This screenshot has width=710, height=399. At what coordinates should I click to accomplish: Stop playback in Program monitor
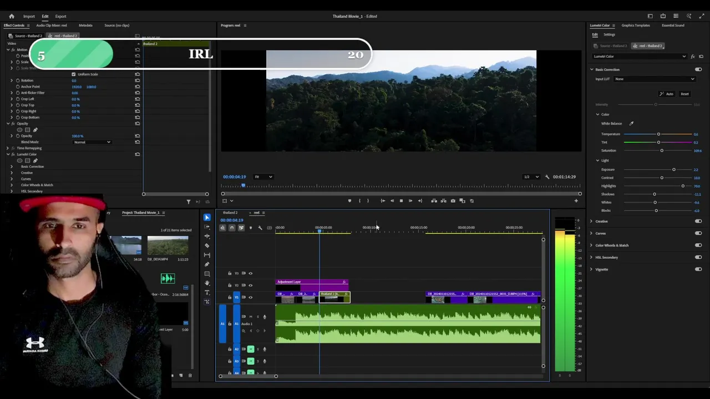401,201
